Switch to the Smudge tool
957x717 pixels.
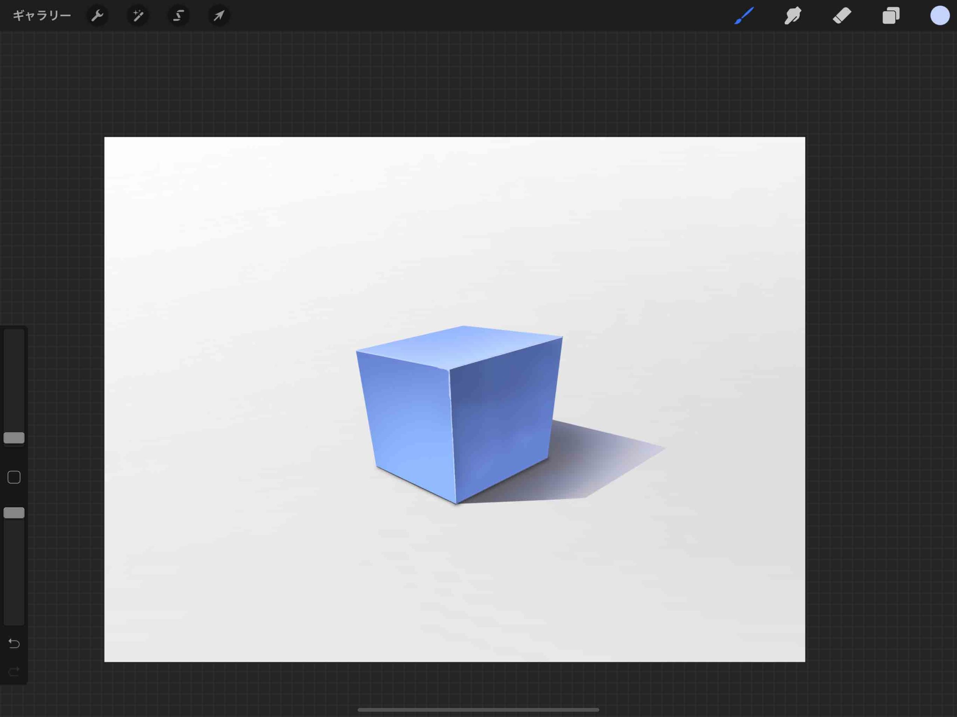click(793, 16)
